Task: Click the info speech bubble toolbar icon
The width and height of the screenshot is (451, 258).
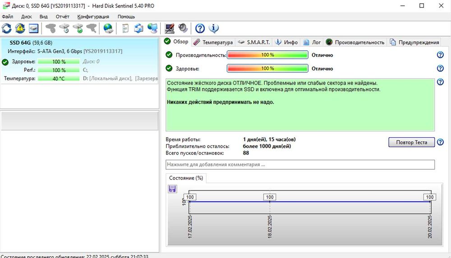Action: click(213, 28)
